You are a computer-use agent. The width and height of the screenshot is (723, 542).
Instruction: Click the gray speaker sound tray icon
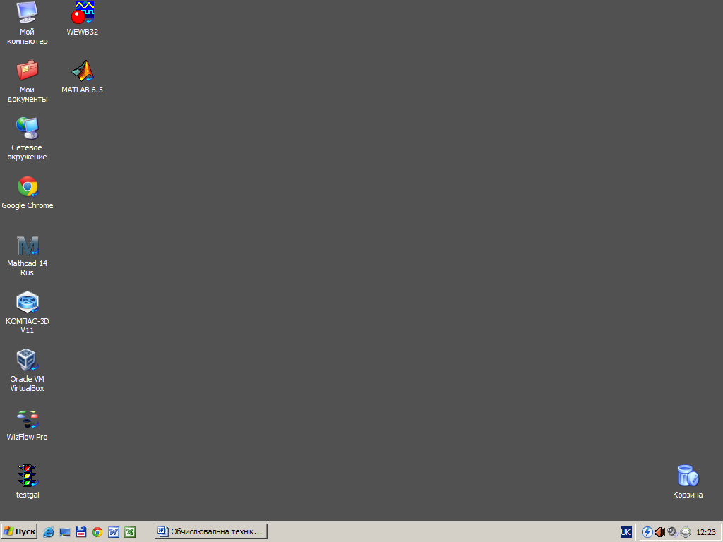click(x=673, y=532)
